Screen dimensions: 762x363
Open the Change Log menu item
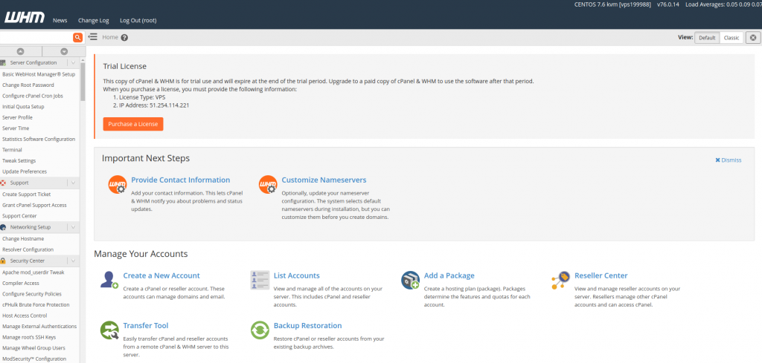point(93,20)
